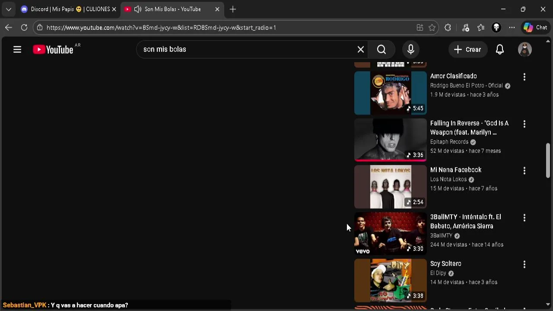Click the search magnifier button

[x=381, y=49]
